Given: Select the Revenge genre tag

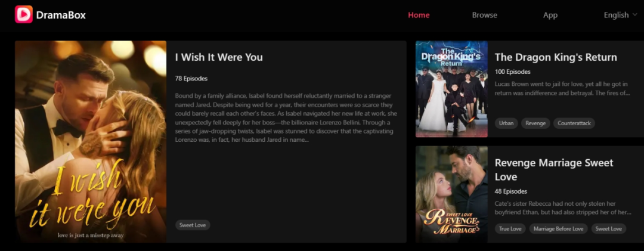Looking at the screenshot, I should pos(535,123).
